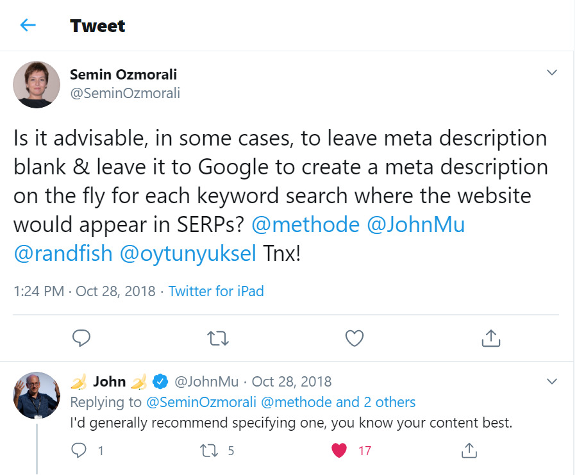Select the Tweet header tab
Screen dimensions: 577x475
tap(97, 26)
